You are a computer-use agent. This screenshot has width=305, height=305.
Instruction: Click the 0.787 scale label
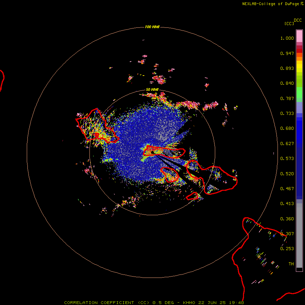[287, 98]
